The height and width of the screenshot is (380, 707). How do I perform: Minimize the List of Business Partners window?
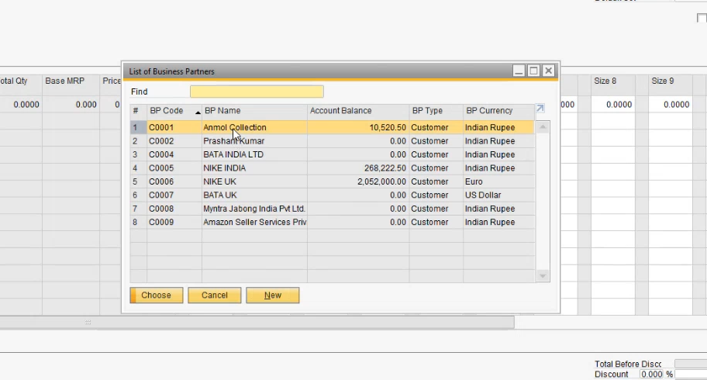tap(519, 71)
